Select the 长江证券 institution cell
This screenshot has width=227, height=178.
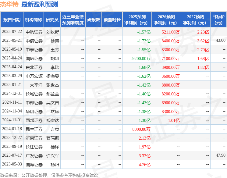coord(34,147)
